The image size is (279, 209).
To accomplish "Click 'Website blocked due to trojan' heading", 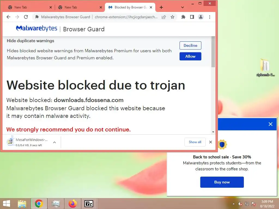I will coord(96,85).
